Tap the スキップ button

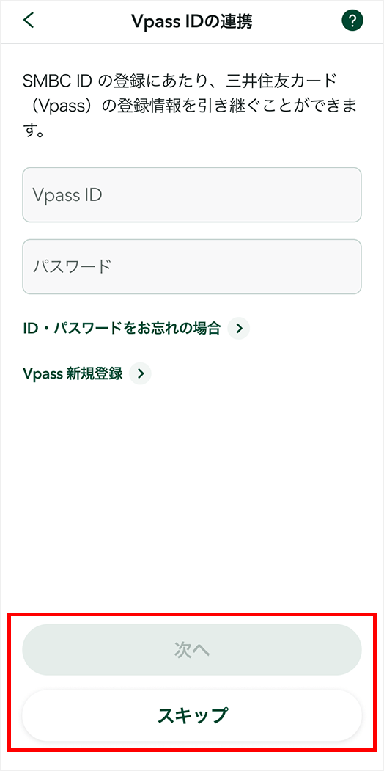pos(192,715)
